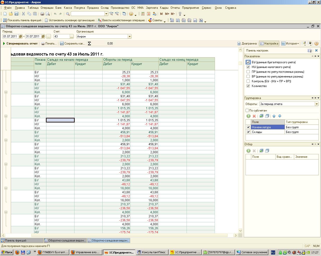This screenshot has width=321, height=256.
Task: Enable ПР (данные по учету постоянных разниц) checkbox
Action: tap(248, 72)
